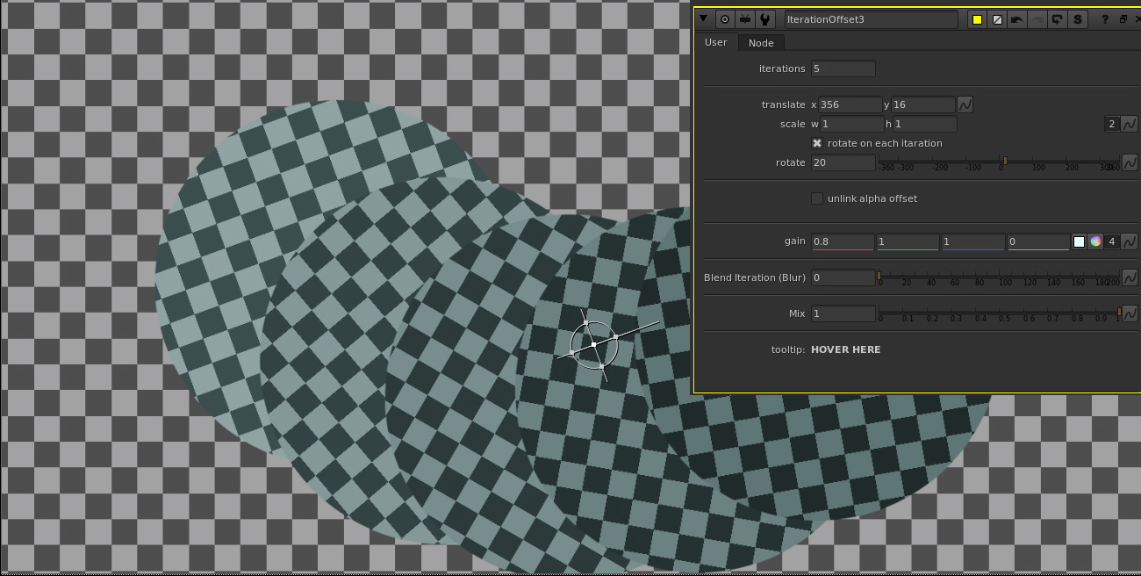
Task: Click the center node in graph icon
Action: click(725, 19)
